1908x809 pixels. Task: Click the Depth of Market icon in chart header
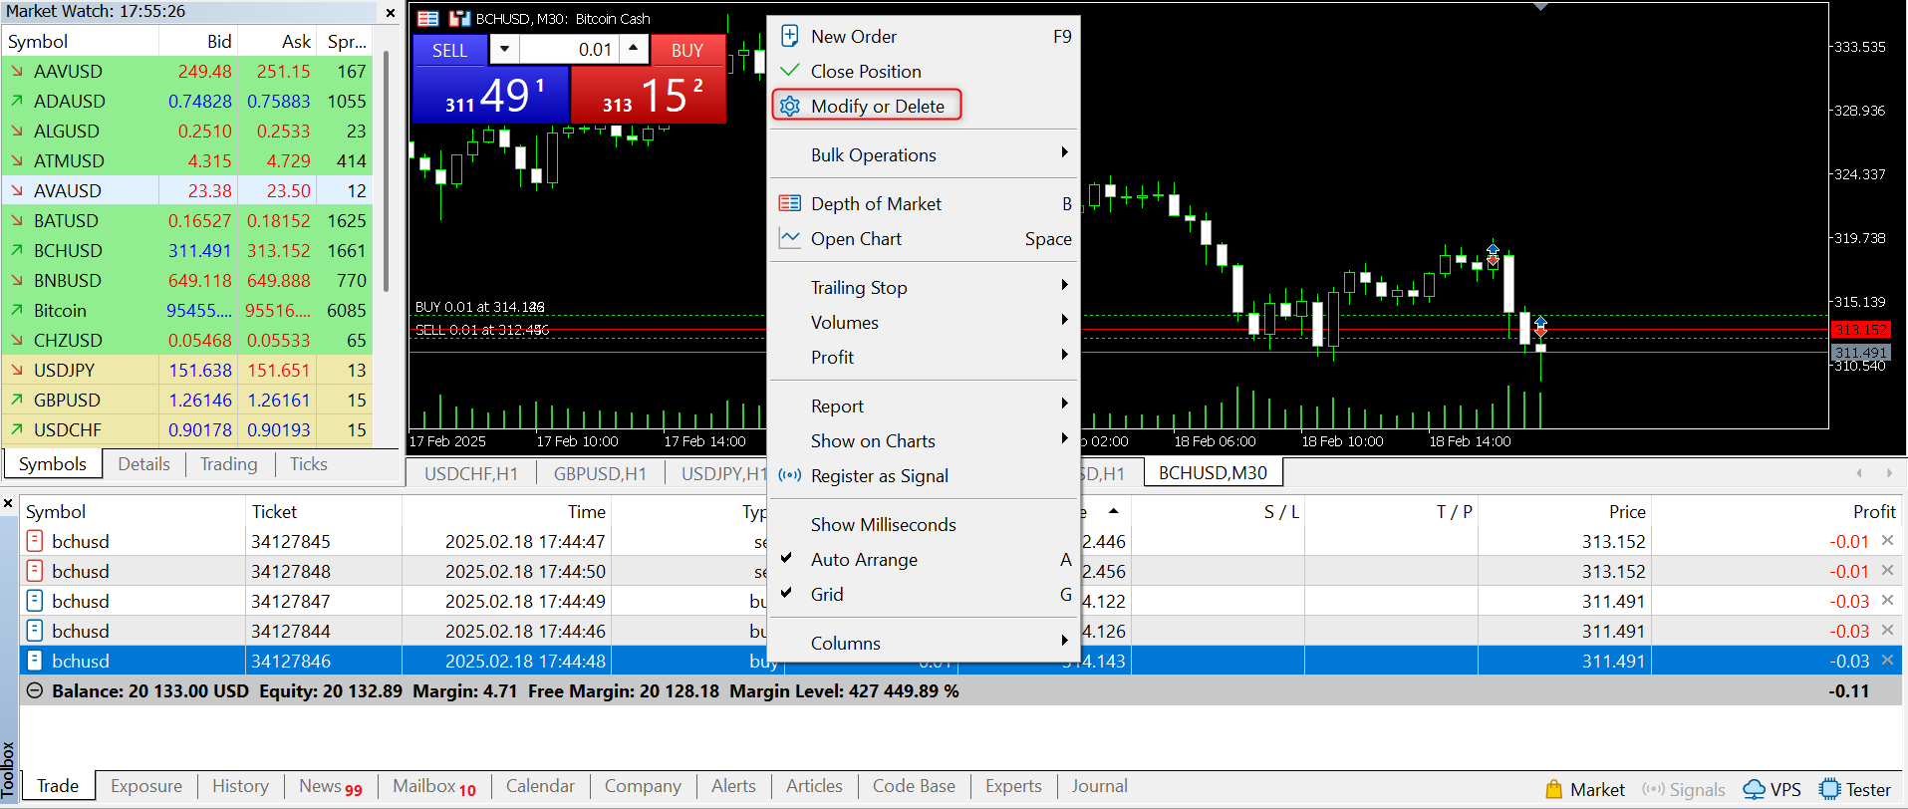[x=427, y=19]
